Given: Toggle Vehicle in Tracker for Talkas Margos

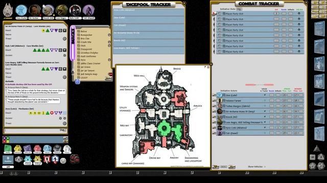Looking at the screenshot, I should coord(265,106).
